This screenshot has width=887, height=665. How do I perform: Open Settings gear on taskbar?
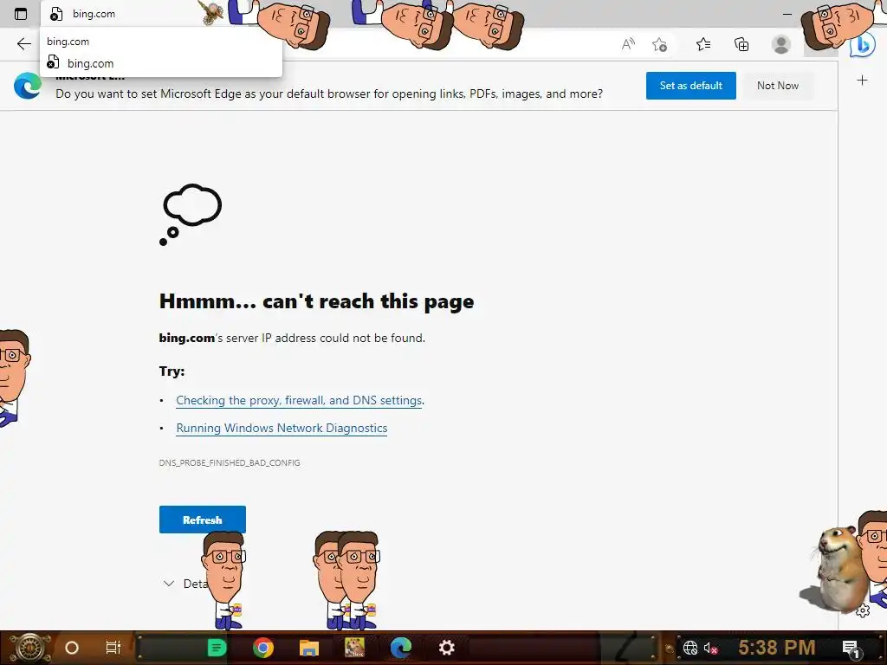click(447, 648)
